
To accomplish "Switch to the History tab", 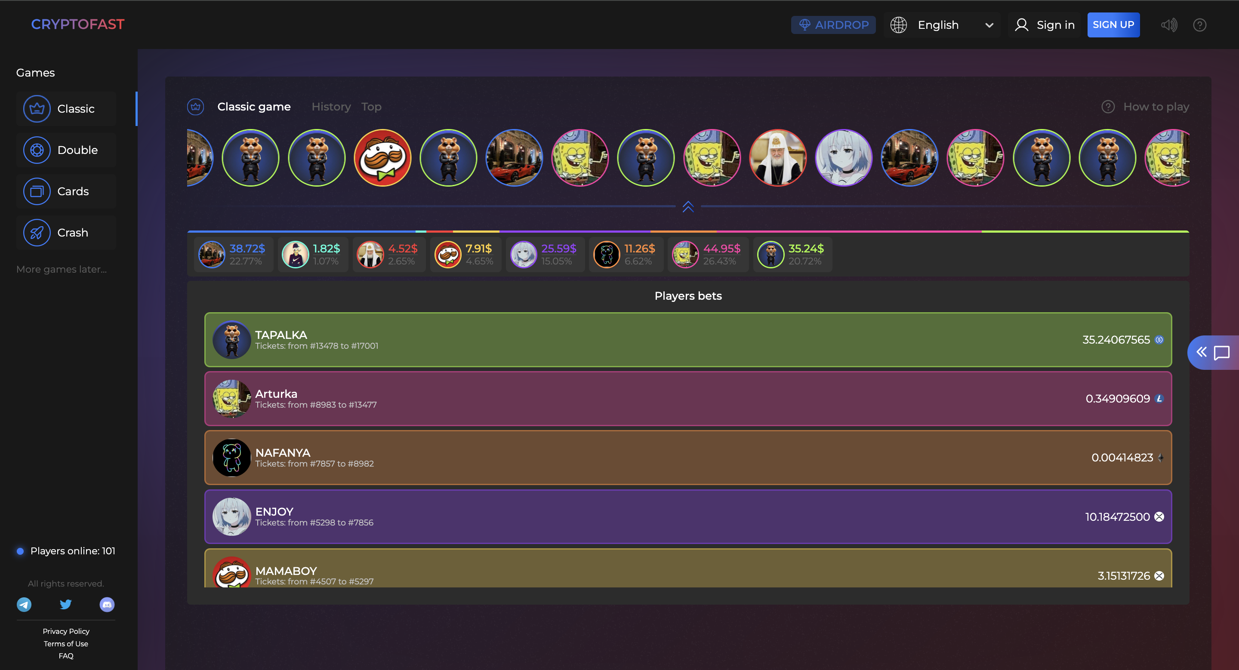I will (x=331, y=107).
